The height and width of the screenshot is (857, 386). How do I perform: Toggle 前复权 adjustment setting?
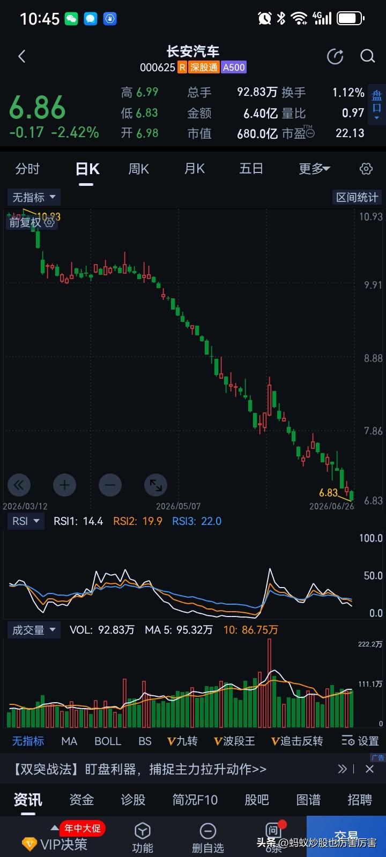32,222
